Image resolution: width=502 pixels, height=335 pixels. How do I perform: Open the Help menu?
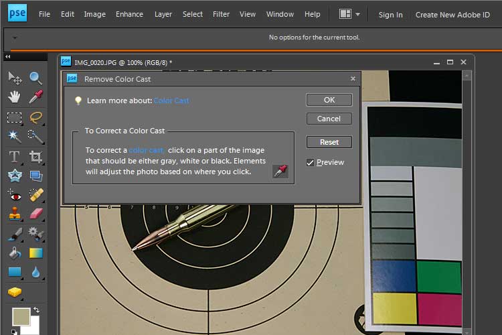pos(312,15)
